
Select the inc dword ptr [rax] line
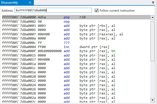pyautogui.click(x=76, y=47)
